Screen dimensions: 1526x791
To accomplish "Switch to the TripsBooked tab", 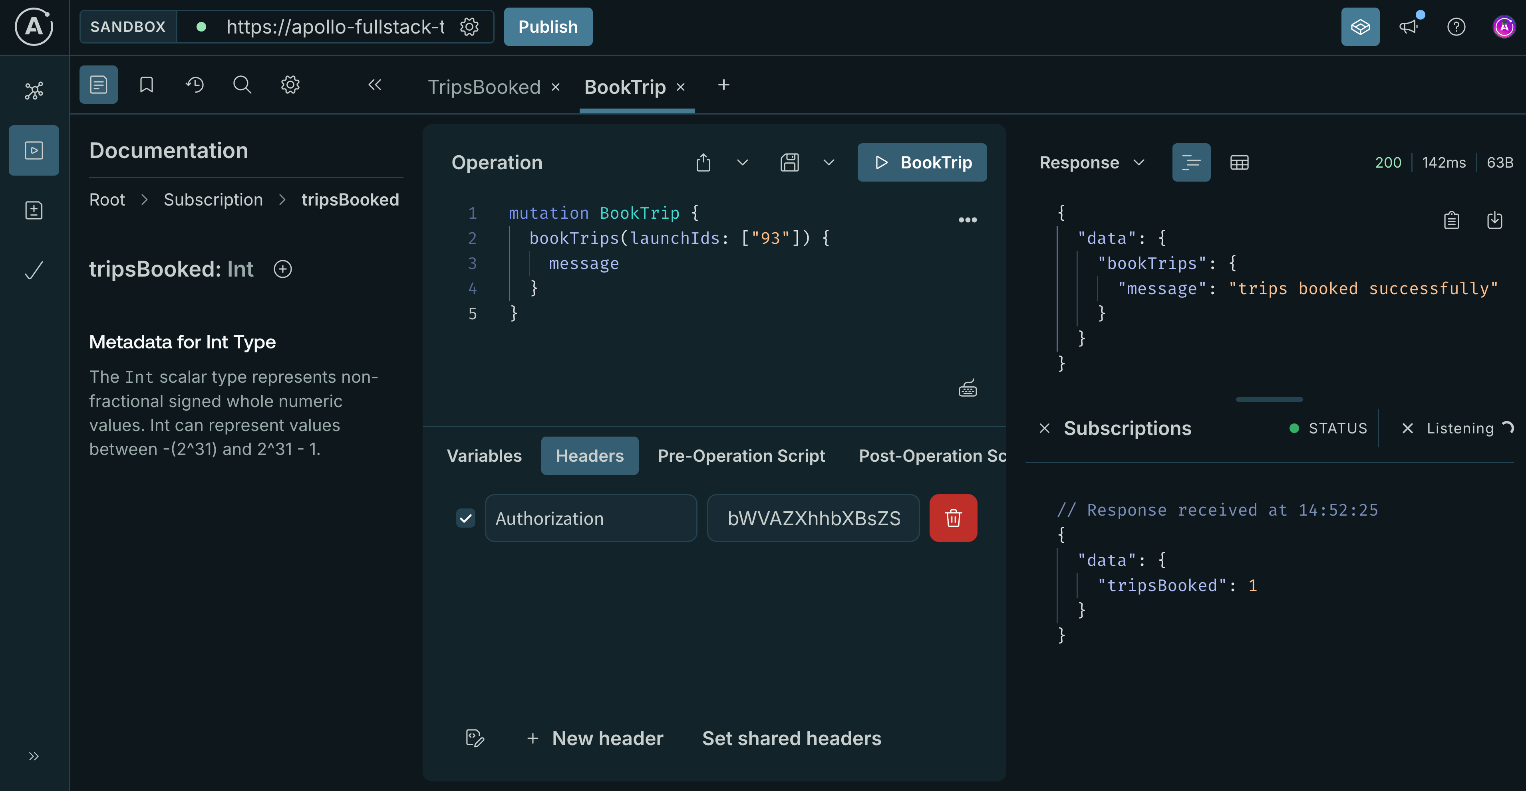I will tap(485, 86).
